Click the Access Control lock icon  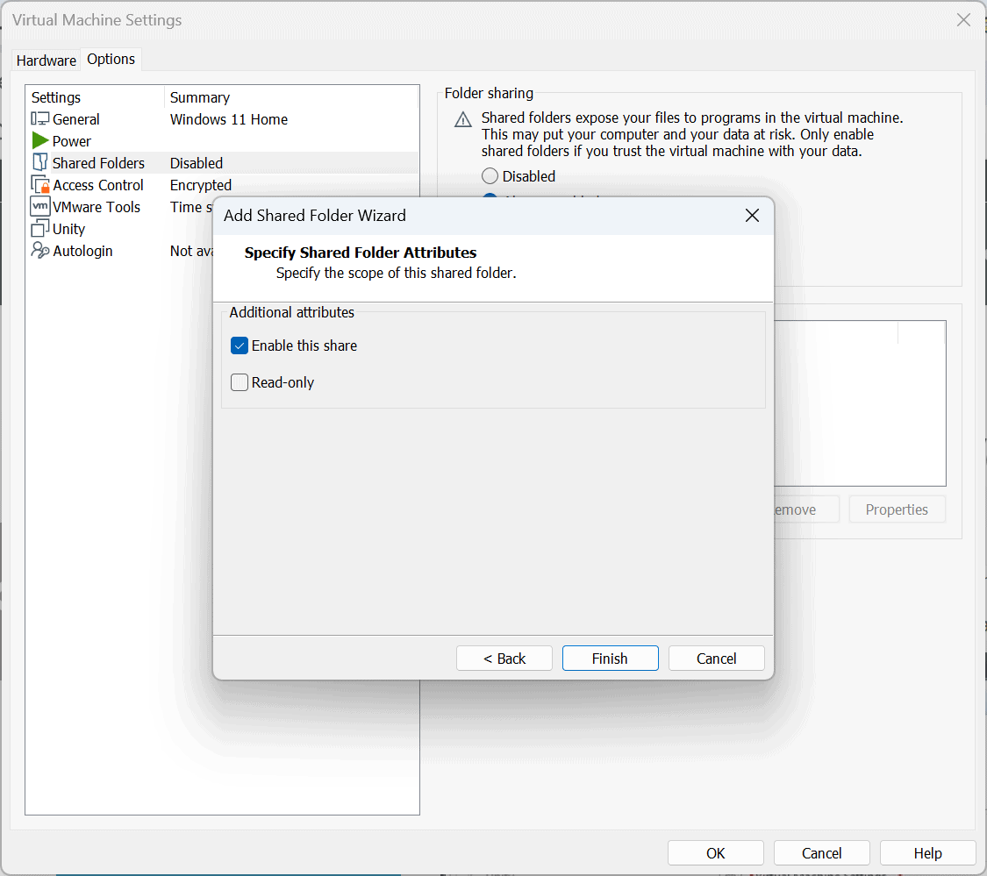click(x=40, y=185)
